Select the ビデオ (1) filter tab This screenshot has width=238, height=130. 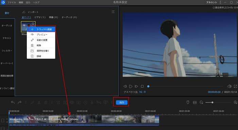coord(40,17)
